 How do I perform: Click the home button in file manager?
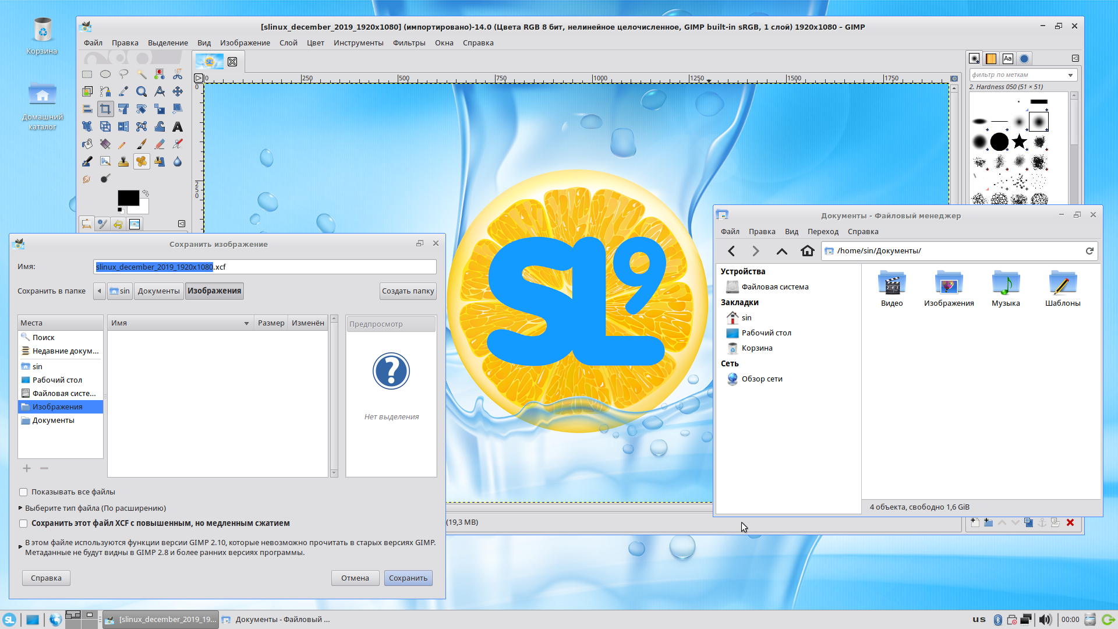point(807,251)
